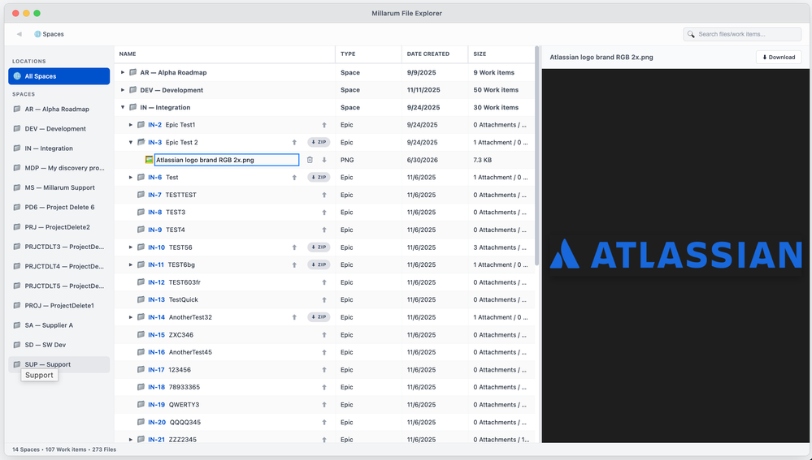Click upload arrow on IN-13 TestQuick row

click(x=324, y=300)
